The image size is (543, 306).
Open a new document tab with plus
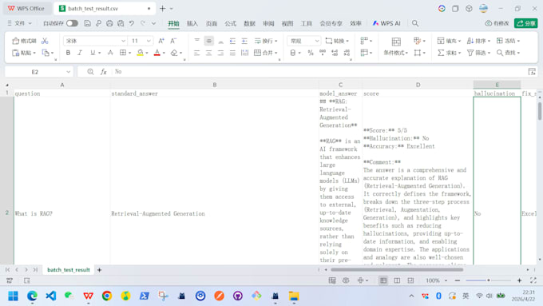pyautogui.click(x=162, y=8)
